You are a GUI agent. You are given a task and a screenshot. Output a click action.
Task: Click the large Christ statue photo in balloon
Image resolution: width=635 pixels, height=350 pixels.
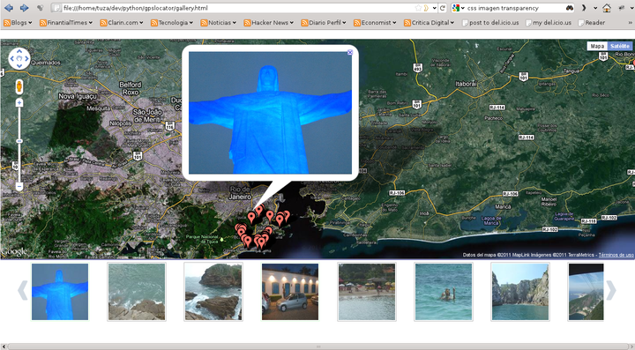click(270, 113)
